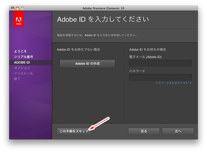The width and height of the screenshot is (207, 152).
Task: Proceed with the 次へ button
Action: pyautogui.click(x=178, y=131)
